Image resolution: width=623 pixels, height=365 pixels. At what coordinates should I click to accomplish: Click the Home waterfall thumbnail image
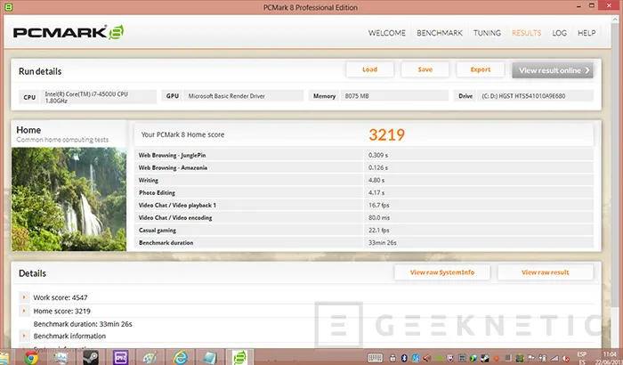(x=69, y=199)
